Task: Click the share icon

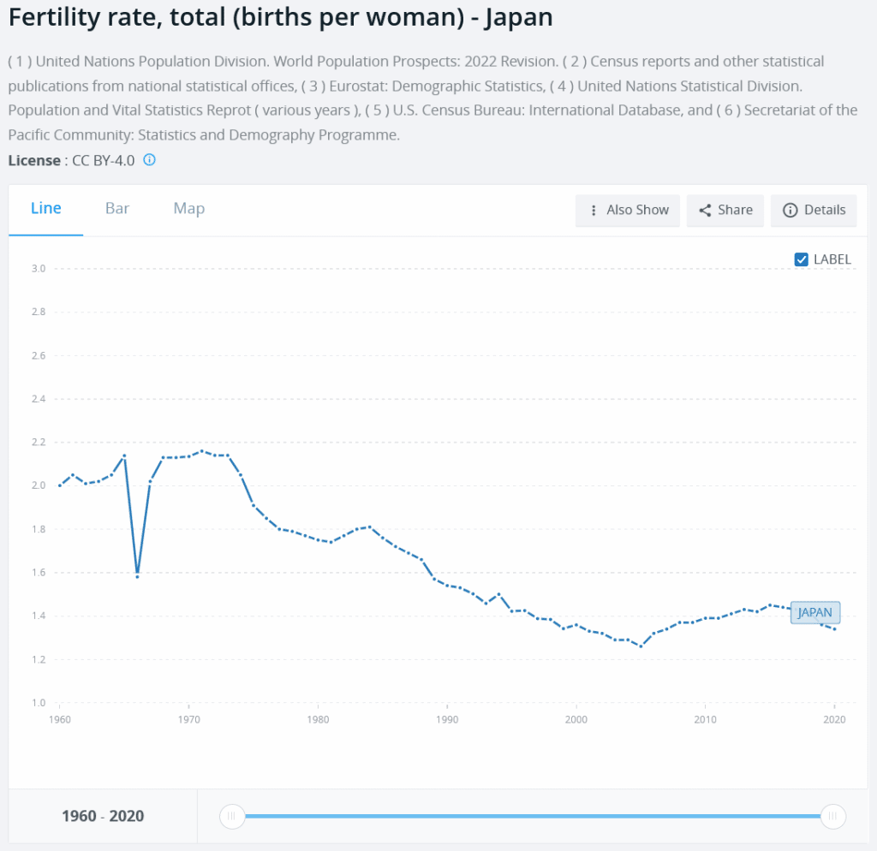Action: [705, 211]
